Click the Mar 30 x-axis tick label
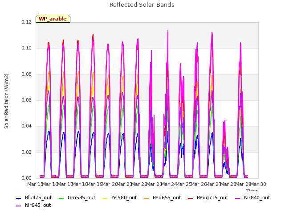The height and width of the screenshot is (214, 285). (258, 184)
